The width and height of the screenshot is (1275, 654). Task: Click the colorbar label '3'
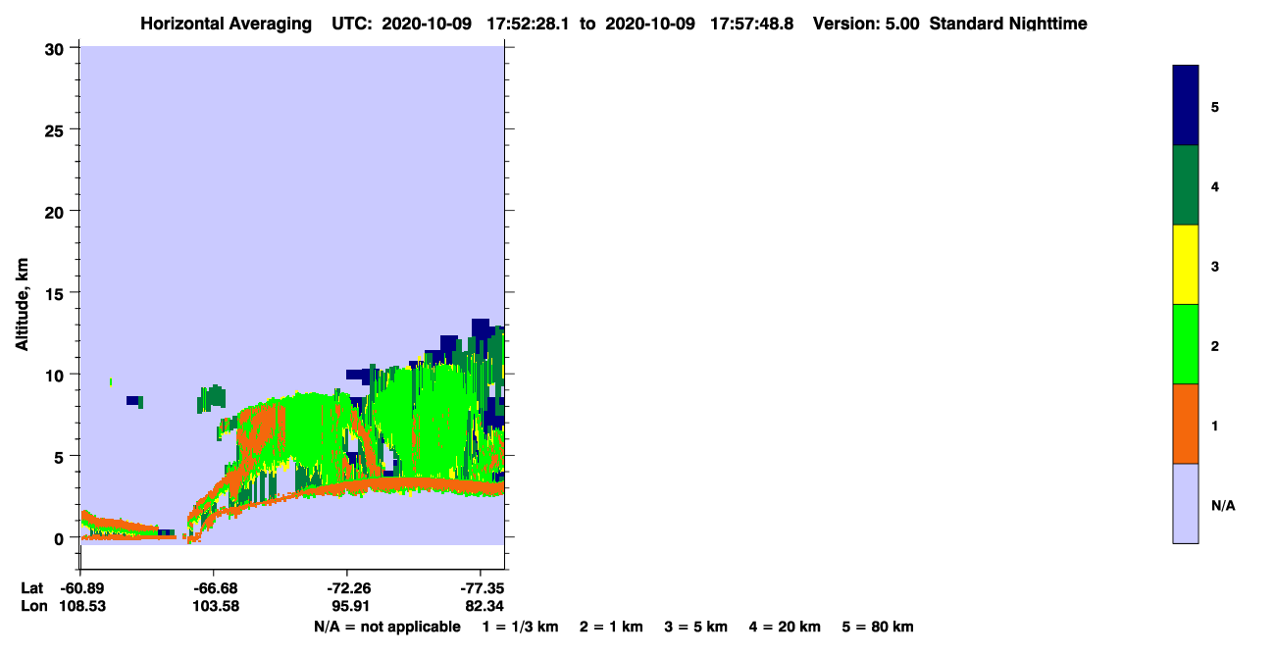pyautogui.click(x=1215, y=266)
